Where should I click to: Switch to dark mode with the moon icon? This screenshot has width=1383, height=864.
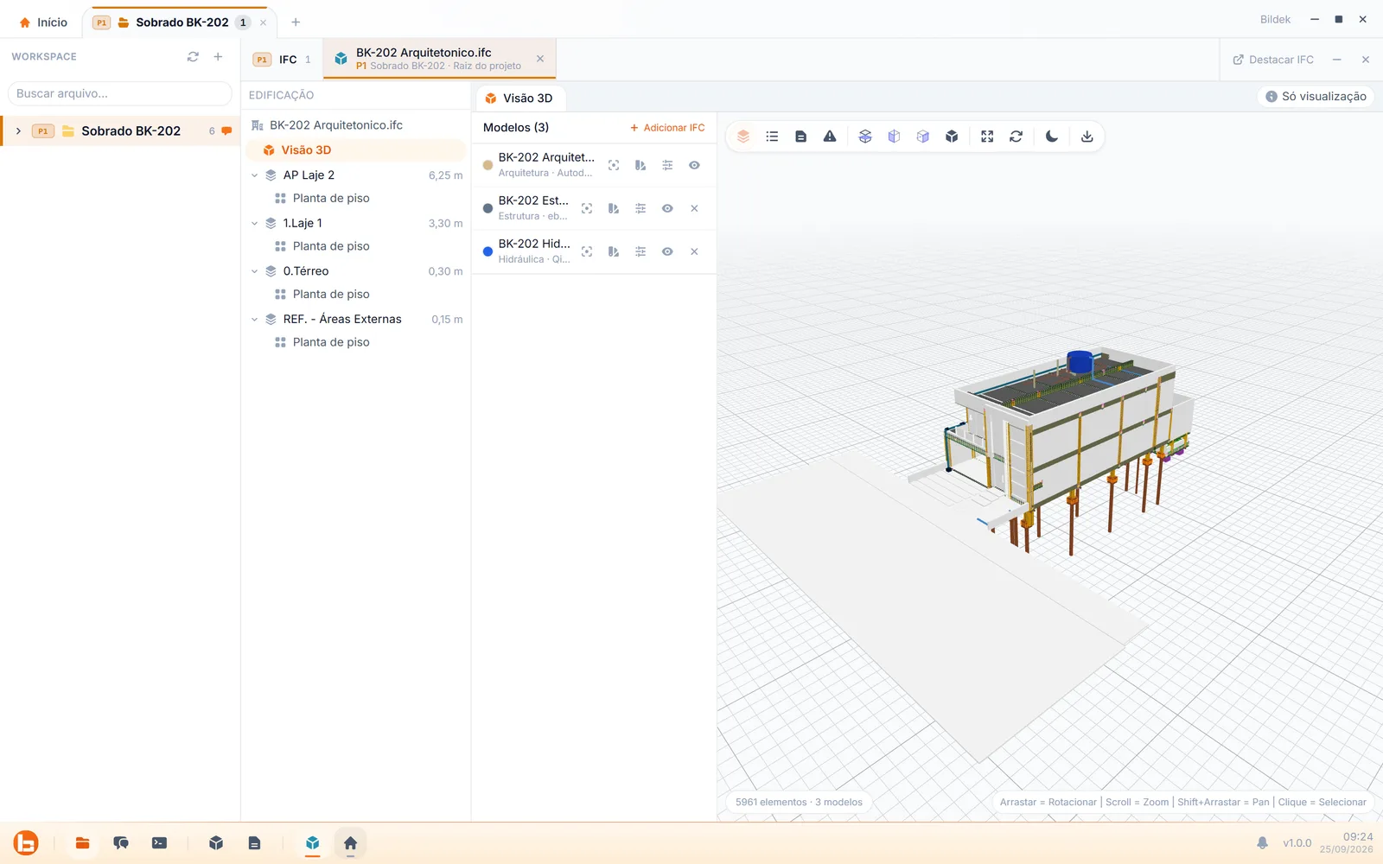pos(1052,137)
